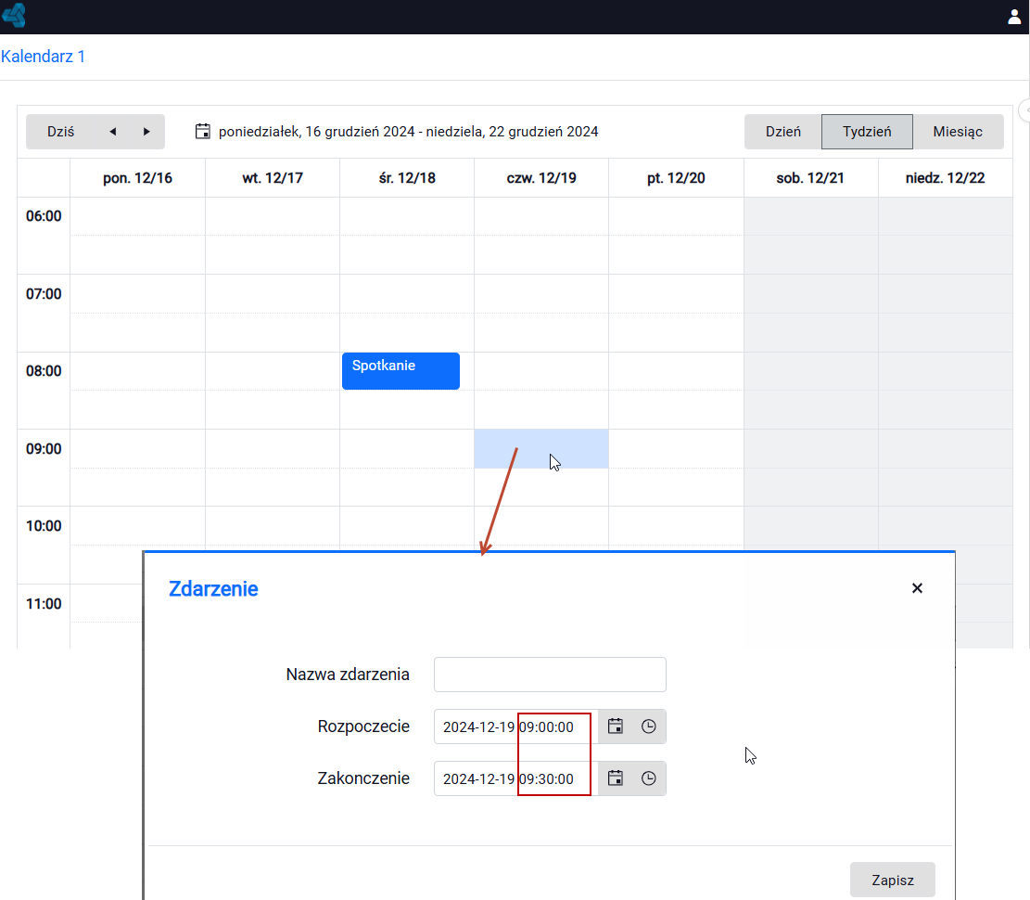Select the sob. 12/21 column header

tap(810, 178)
